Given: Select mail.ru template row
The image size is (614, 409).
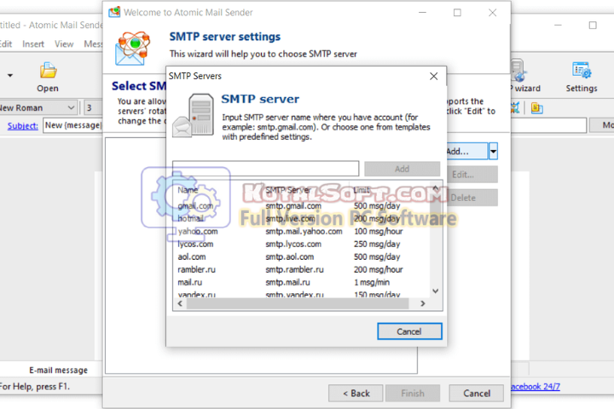Looking at the screenshot, I should 302,282.
